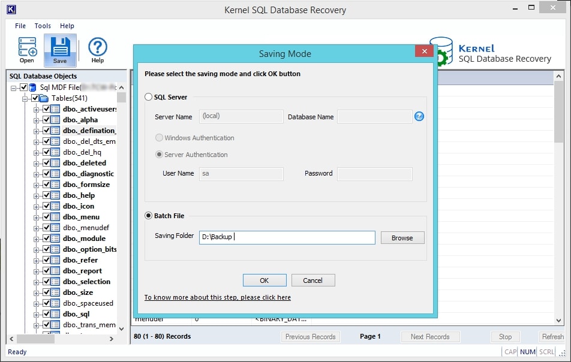This screenshot has width=571, height=362.
Task: Open the 'To know more about this step' link
Action: [217, 297]
